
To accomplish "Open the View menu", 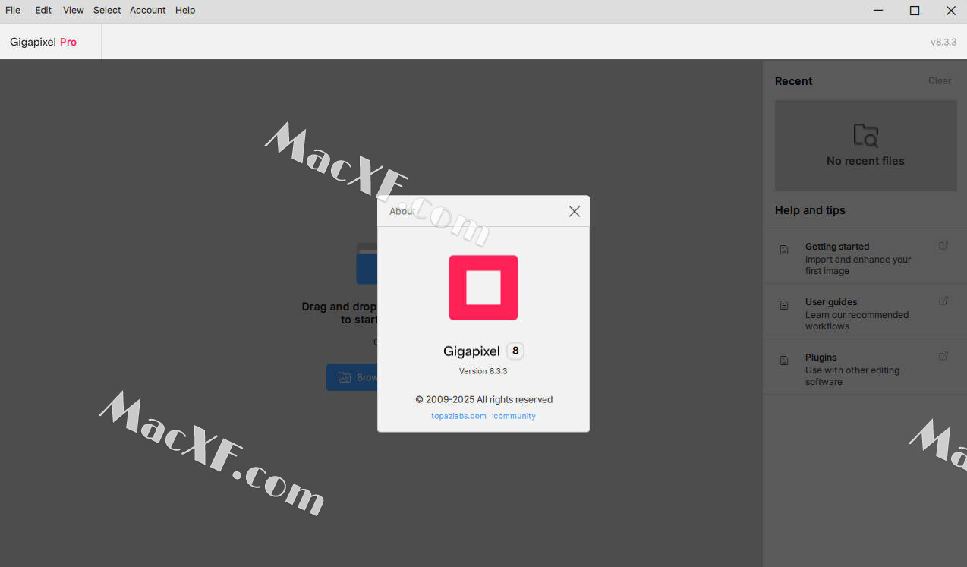I will click(74, 10).
